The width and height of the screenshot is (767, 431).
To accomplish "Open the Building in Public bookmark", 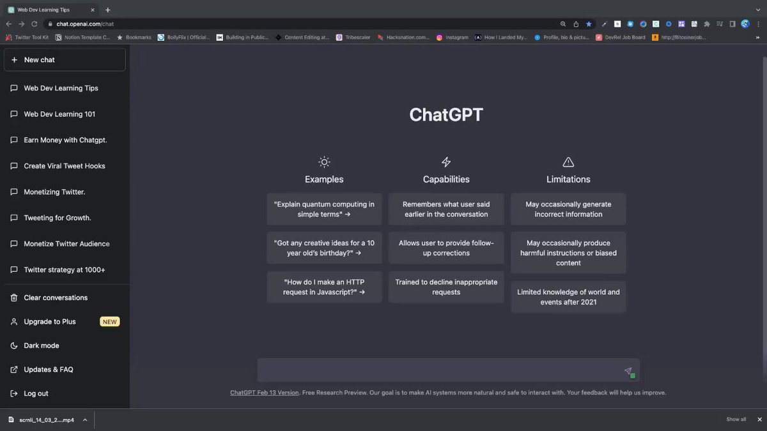I will pyautogui.click(x=242, y=37).
